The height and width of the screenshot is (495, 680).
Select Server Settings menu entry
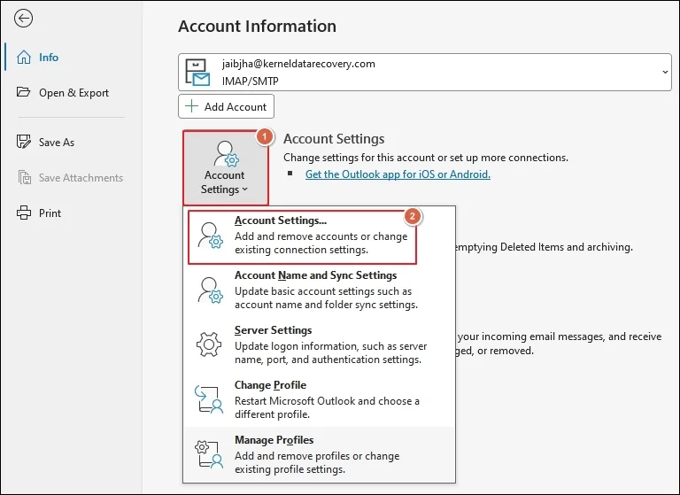(319, 344)
